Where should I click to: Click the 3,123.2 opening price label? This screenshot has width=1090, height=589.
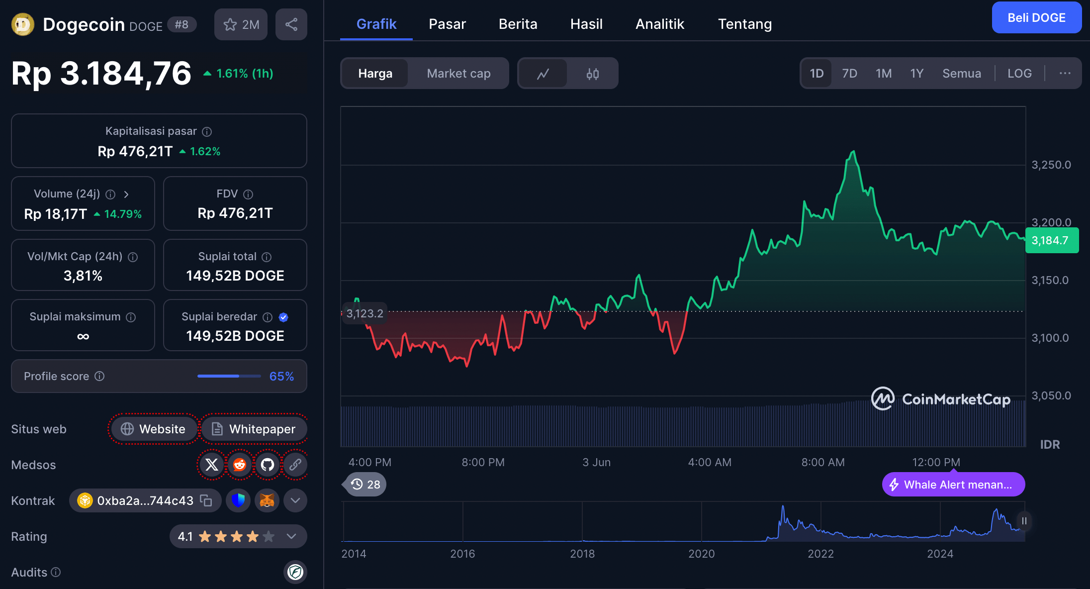(x=364, y=313)
